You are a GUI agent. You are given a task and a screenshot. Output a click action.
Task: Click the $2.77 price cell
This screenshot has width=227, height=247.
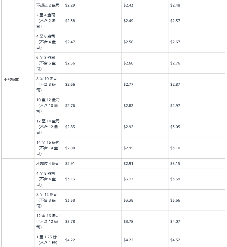tap(128, 84)
